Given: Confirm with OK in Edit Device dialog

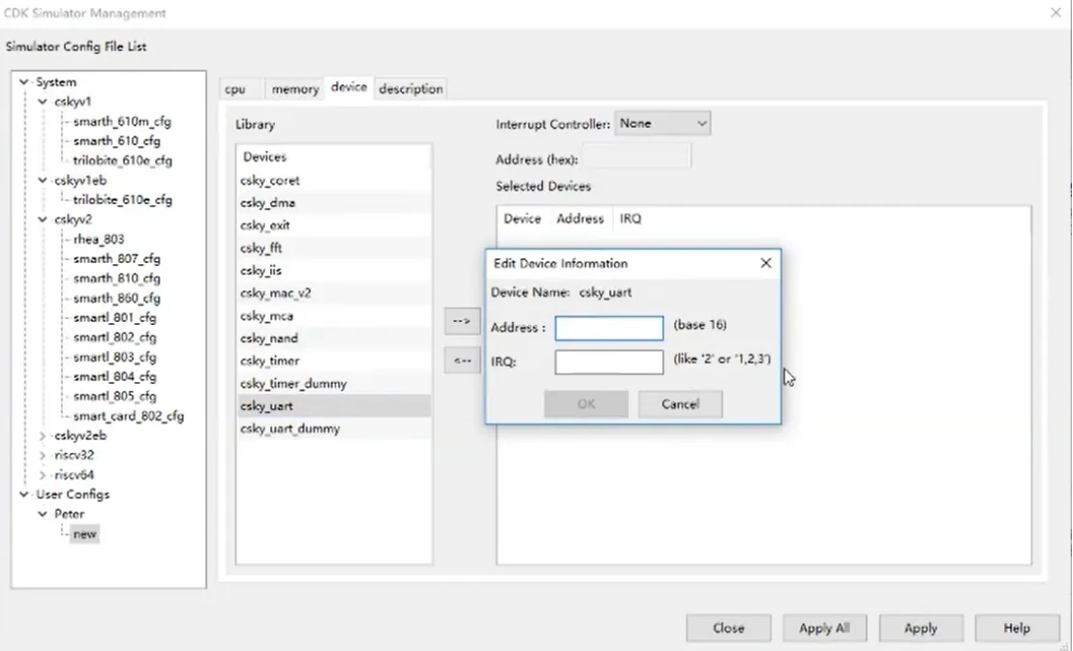Looking at the screenshot, I should coord(587,404).
